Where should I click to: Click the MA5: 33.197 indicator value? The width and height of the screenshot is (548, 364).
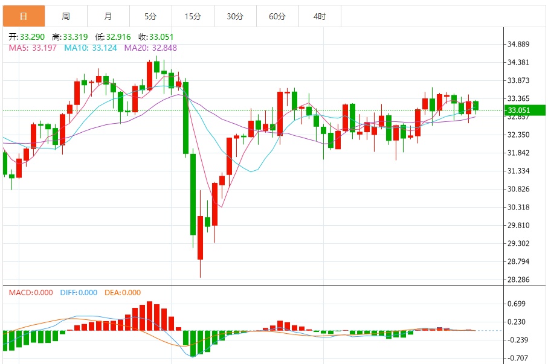pos(33,48)
